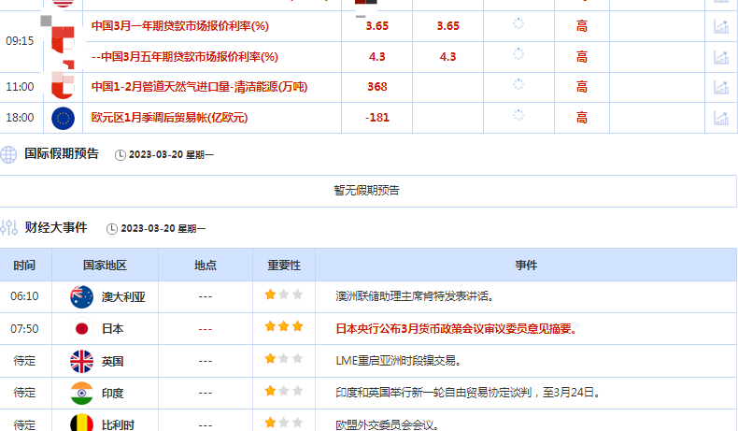738x431 pixels.
Task: Open 中国1-2月管道天然气进口量 indicator
Action: click(199, 87)
